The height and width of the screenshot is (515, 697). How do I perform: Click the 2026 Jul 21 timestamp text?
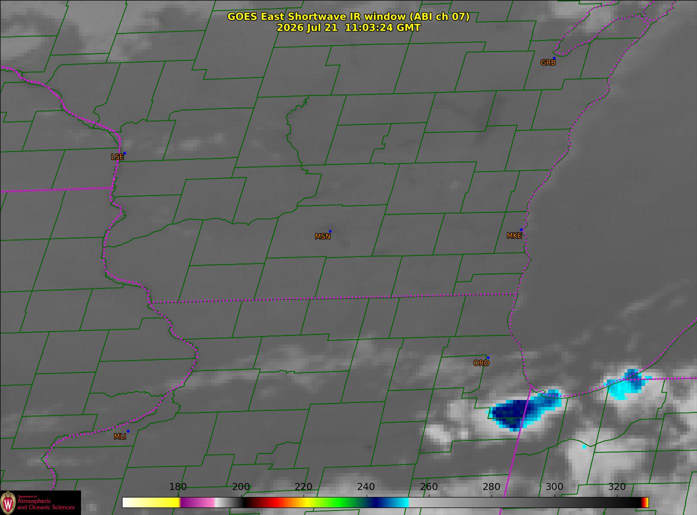point(348,27)
